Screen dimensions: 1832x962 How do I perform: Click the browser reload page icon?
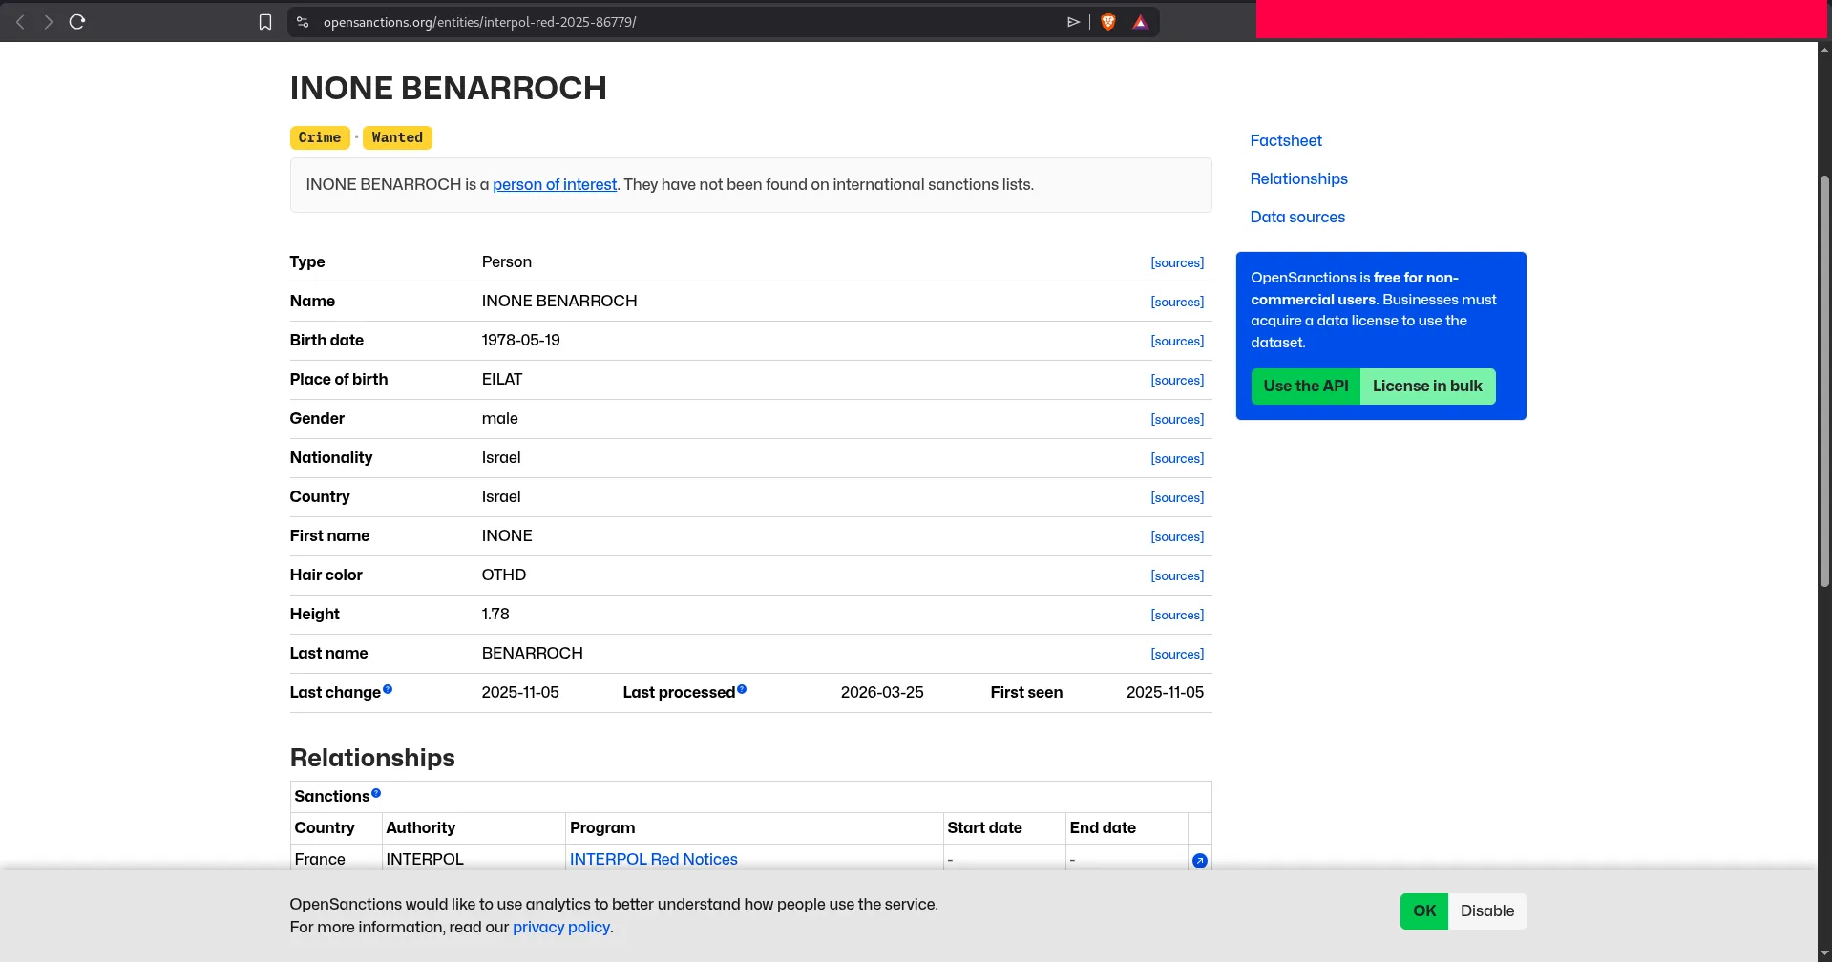[77, 22]
